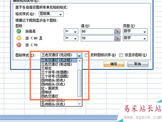162x122 pixels.
Task: Click the dropdown list scrollbar thumb
Action: [80, 83]
